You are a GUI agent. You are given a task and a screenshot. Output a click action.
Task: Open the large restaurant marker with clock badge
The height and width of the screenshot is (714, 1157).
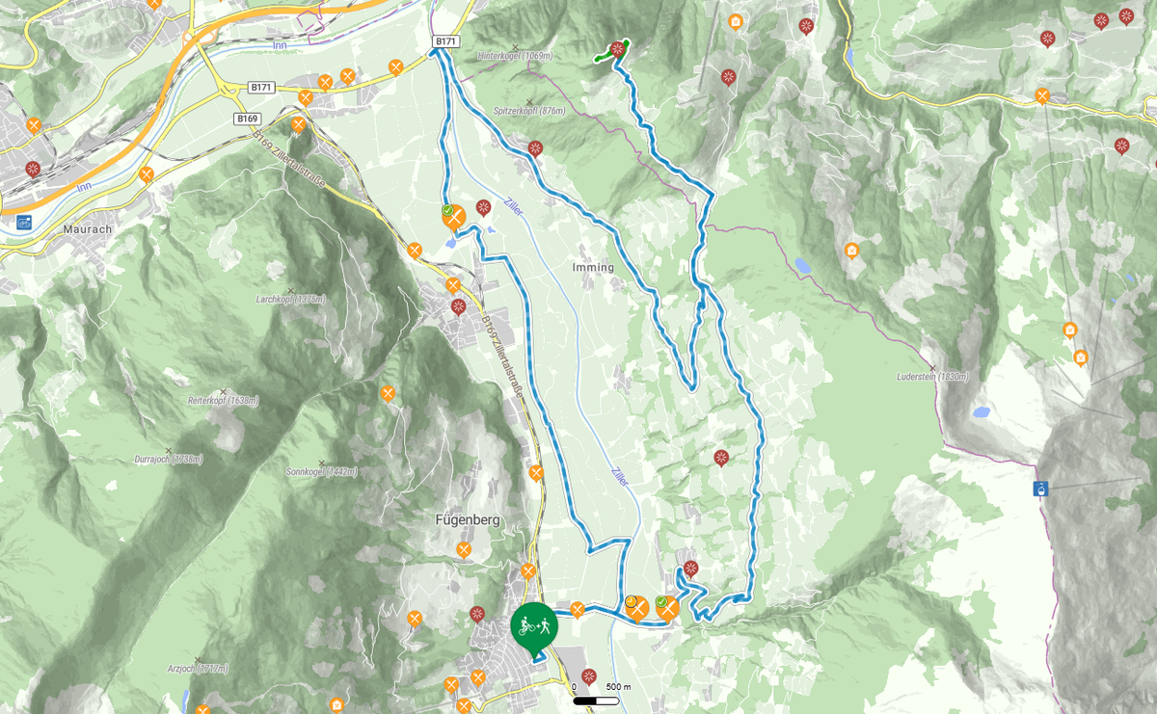tap(637, 608)
